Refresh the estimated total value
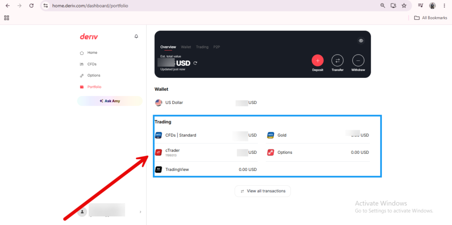Image resolution: width=452 pixels, height=225 pixels. [195, 63]
